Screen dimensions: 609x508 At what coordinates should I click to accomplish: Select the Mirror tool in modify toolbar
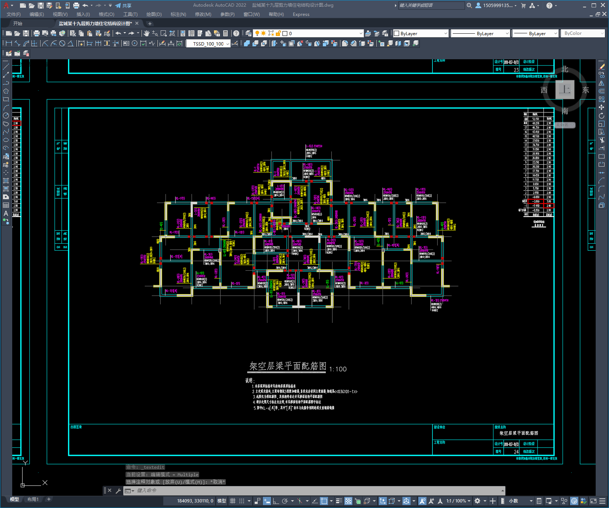(602, 83)
